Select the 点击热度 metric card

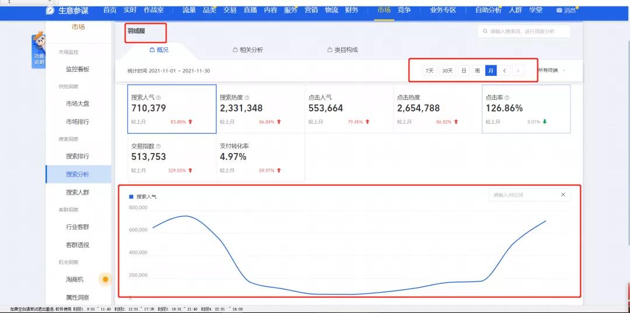[x=437, y=109]
